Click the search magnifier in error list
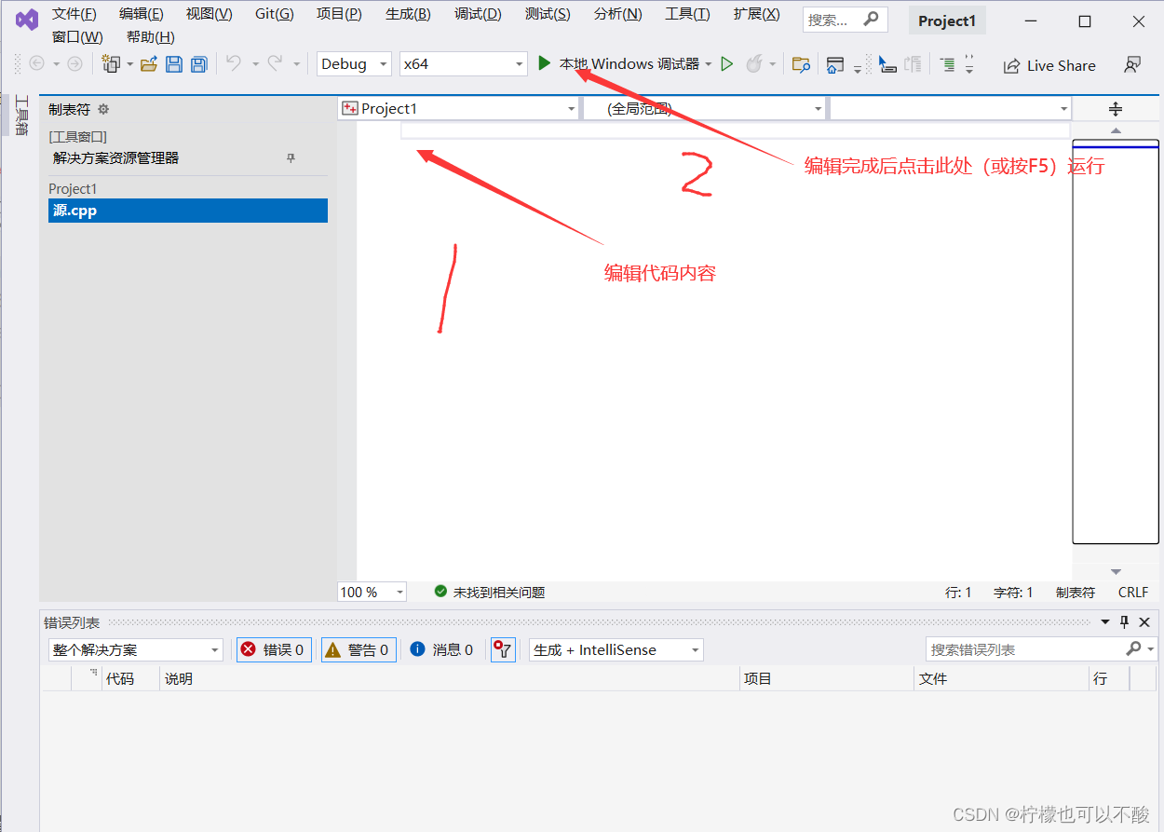This screenshot has height=832, width=1164. (x=1133, y=648)
